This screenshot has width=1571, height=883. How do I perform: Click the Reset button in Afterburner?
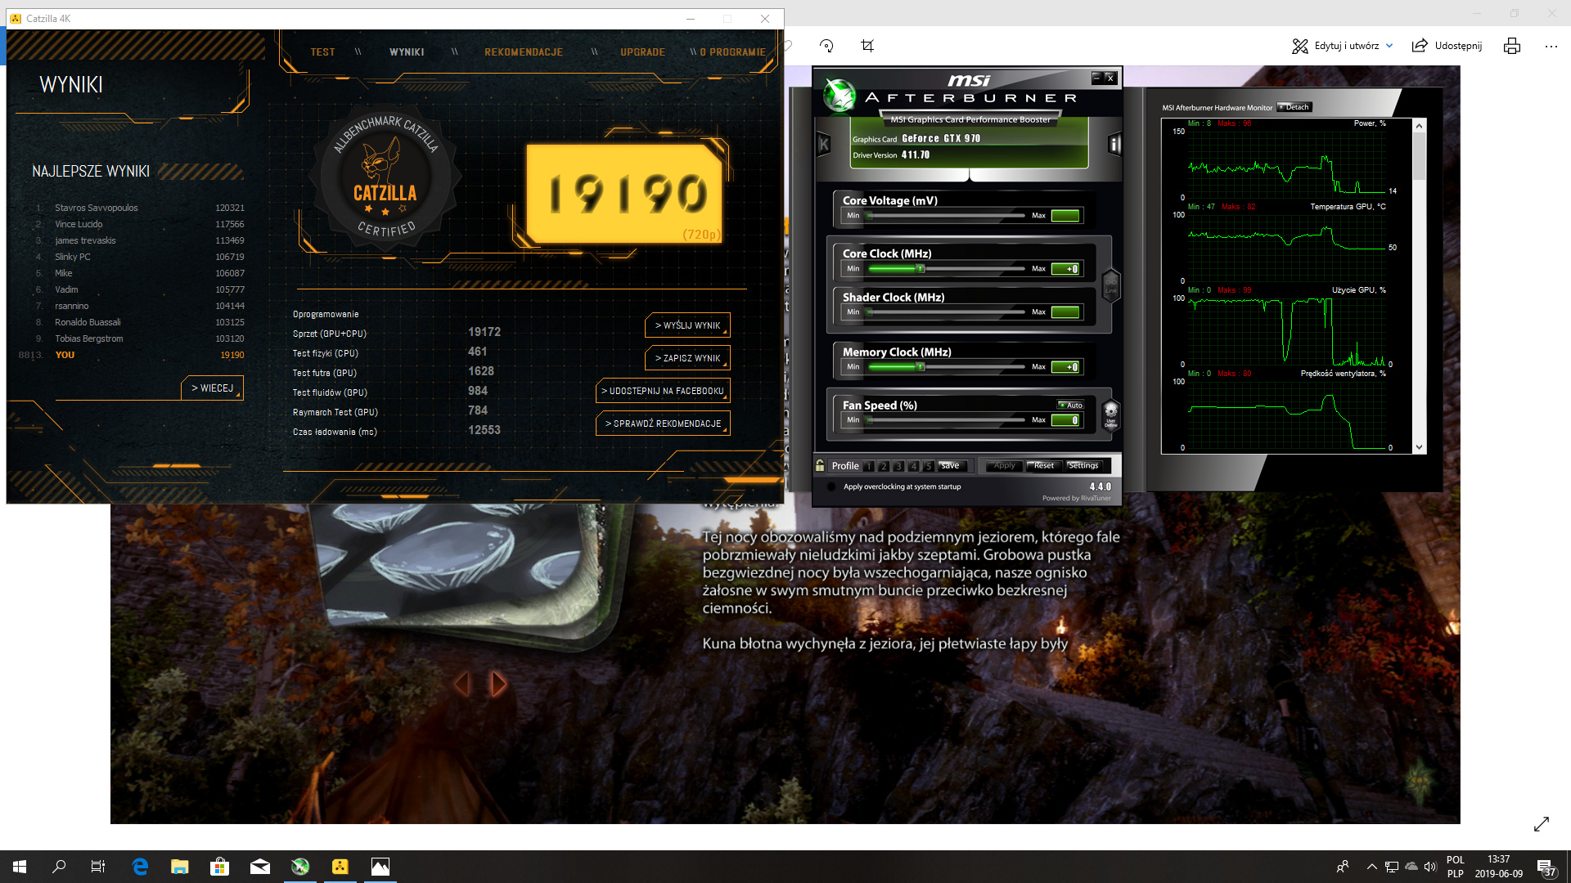click(1043, 466)
